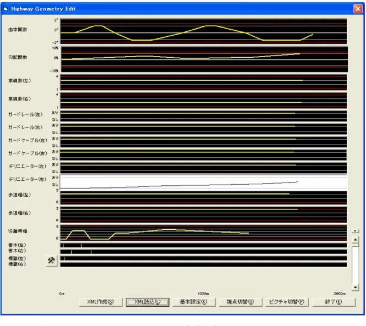Select the ガードレール(右) graph panel
Viewport: 366px width, 326px height.
pos(203,129)
